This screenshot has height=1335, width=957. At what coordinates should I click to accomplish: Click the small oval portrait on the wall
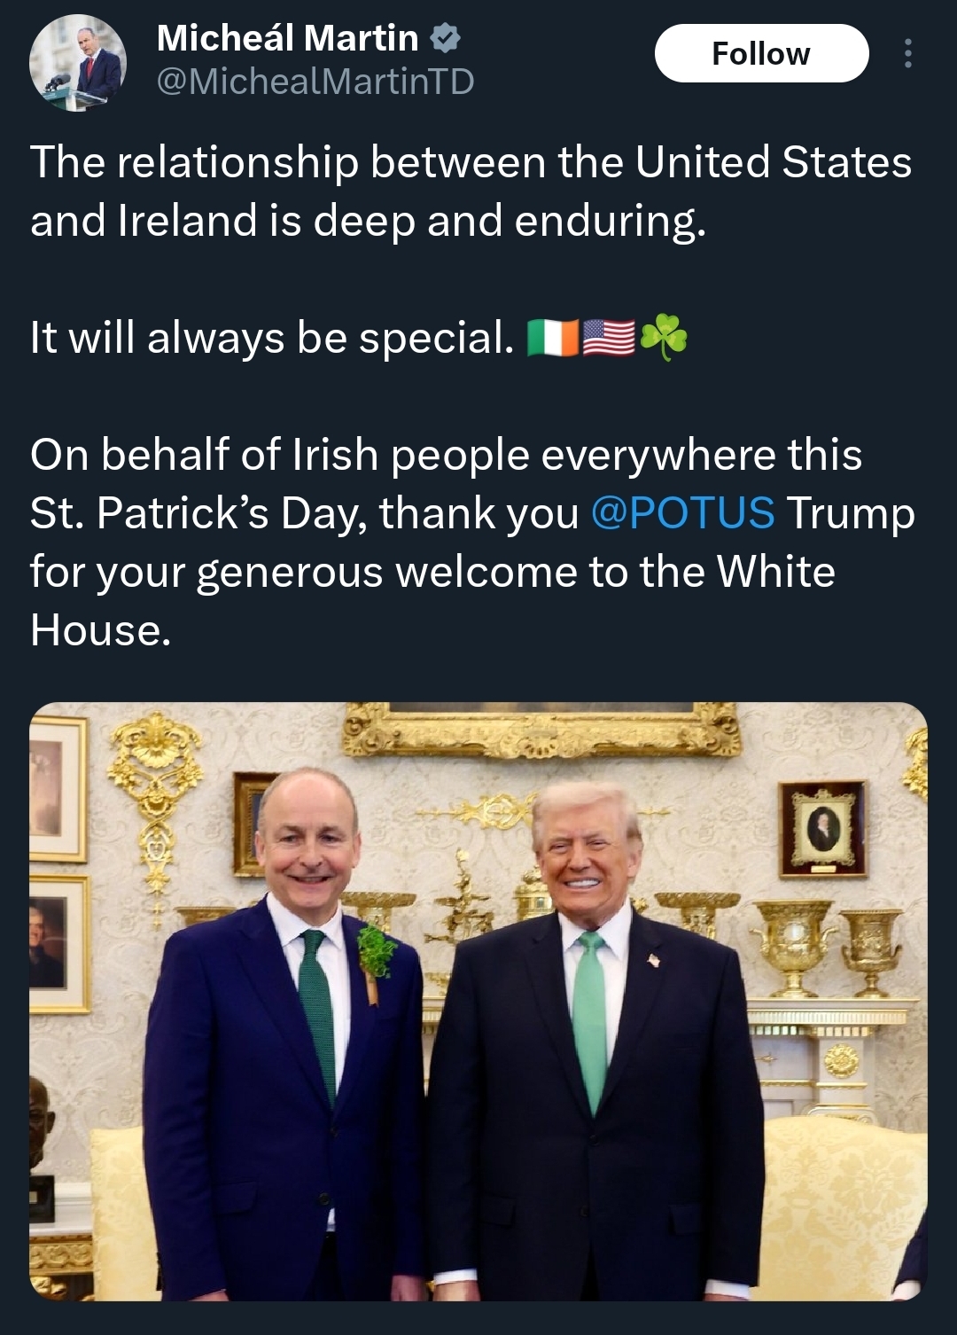click(x=821, y=828)
